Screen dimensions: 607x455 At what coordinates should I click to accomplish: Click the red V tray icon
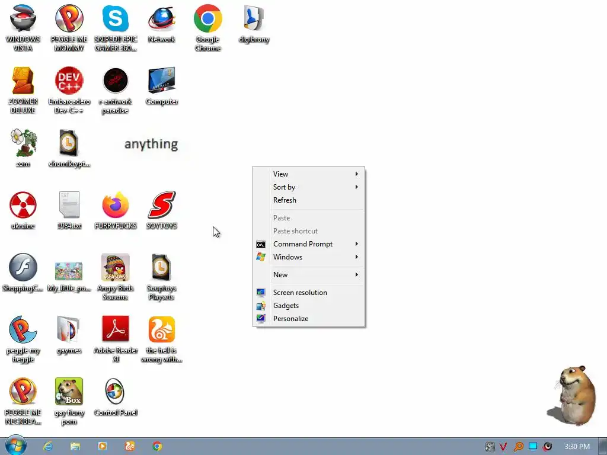pos(503,447)
